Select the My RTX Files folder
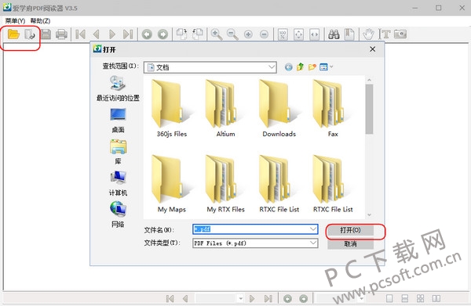This screenshot has height=306, width=471. 225,184
